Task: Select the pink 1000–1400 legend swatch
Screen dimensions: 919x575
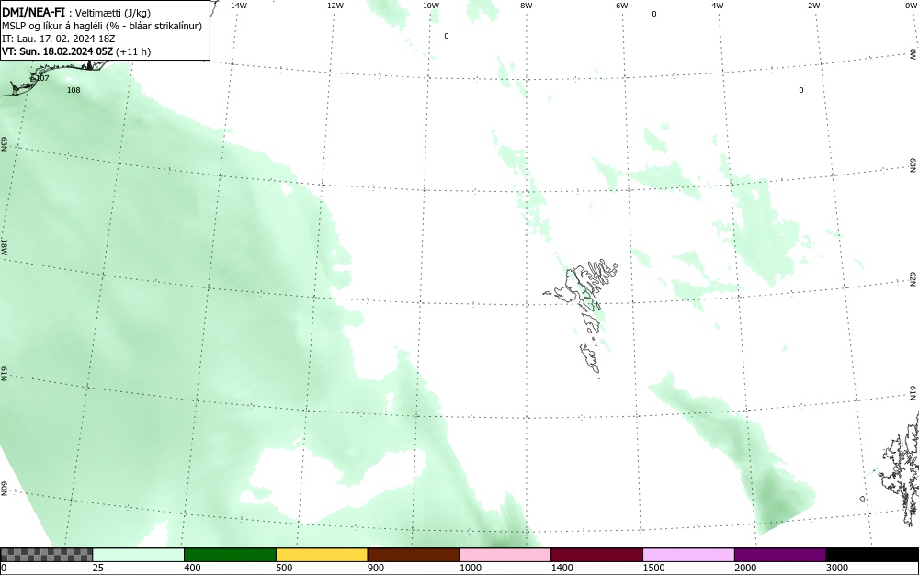Action: [x=505, y=555]
